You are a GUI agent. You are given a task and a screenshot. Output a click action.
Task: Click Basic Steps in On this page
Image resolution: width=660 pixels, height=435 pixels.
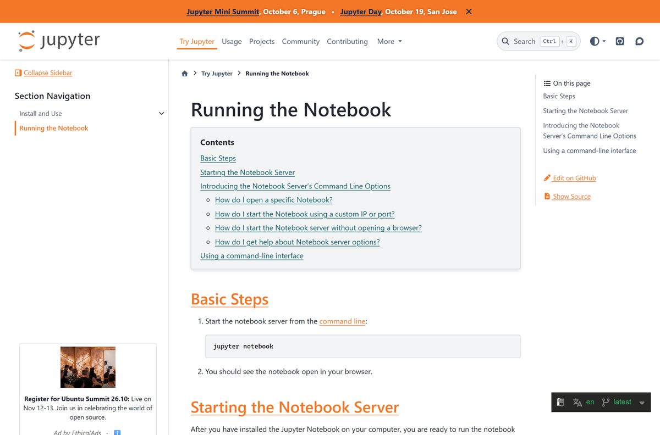point(559,96)
